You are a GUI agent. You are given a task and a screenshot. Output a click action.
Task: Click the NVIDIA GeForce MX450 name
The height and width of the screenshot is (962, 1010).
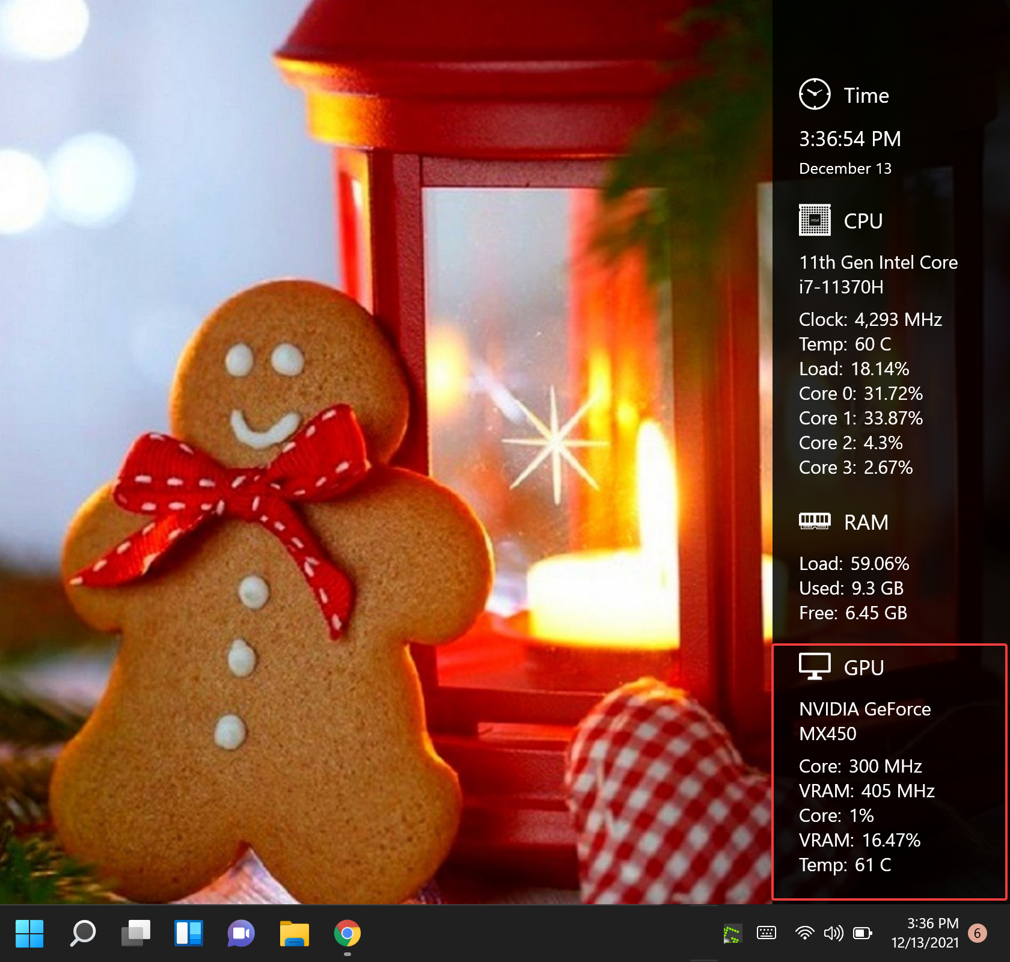click(x=865, y=721)
